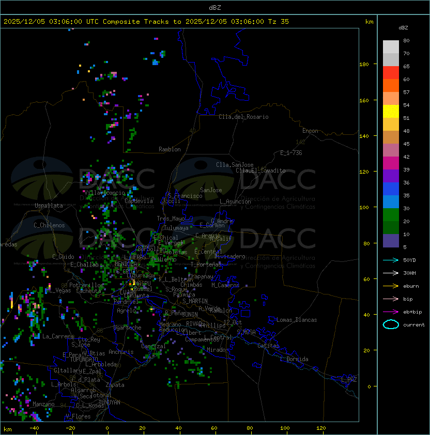Viewport: 430px width, 435px height.
Task: Click the L_Asuncion place label
Action: (235, 201)
